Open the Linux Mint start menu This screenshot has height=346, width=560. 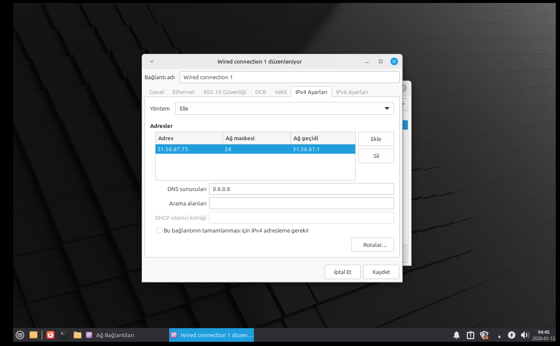(20, 335)
